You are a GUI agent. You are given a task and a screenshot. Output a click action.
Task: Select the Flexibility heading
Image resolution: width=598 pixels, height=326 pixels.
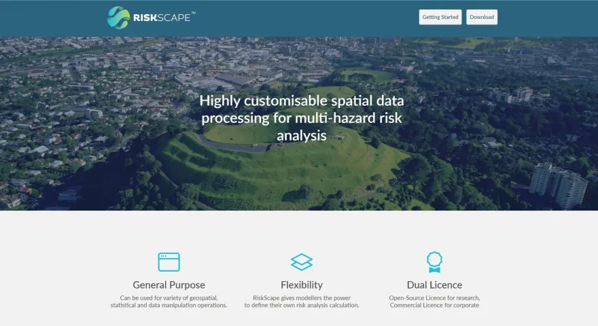(x=301, y=285)
